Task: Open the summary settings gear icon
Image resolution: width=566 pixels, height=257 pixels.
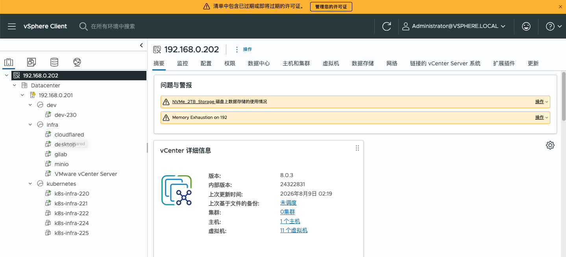Action: tap(550, 145)
